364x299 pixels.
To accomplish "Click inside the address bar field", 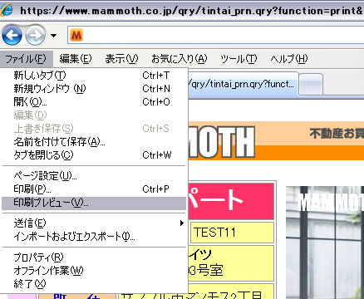I will click(219, 35).
